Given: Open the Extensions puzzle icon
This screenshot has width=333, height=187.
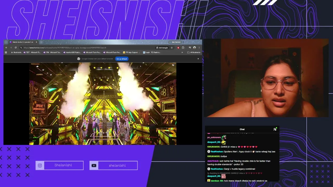Looking at the screenshot, I should coord(183,48).
